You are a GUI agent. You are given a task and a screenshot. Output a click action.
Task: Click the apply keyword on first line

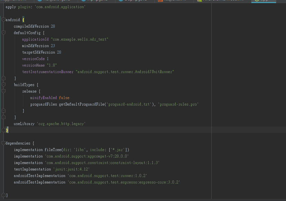click(x=11, y=7)
